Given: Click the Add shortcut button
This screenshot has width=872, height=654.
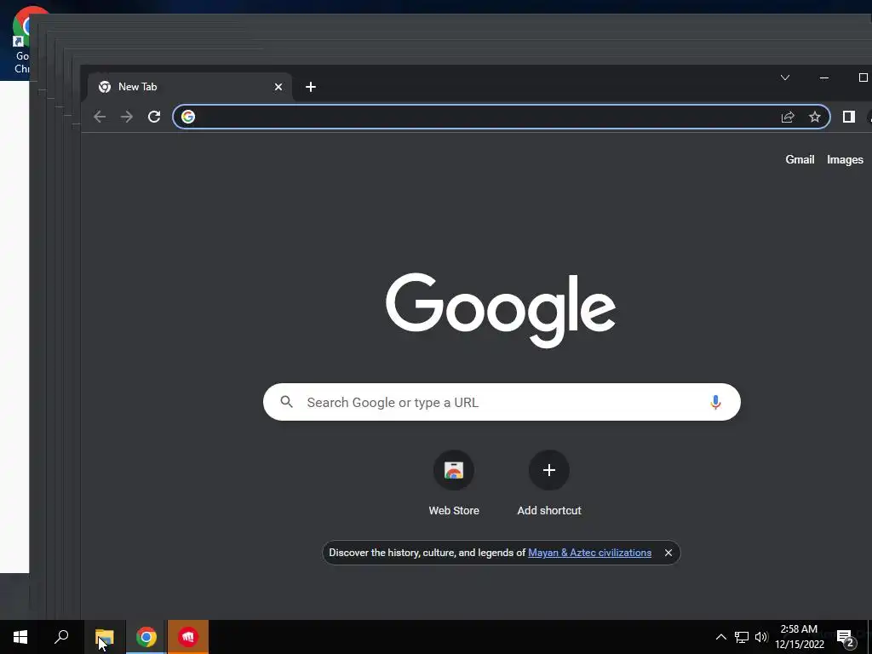Looking at the screenshot, I should pos(549,484).
